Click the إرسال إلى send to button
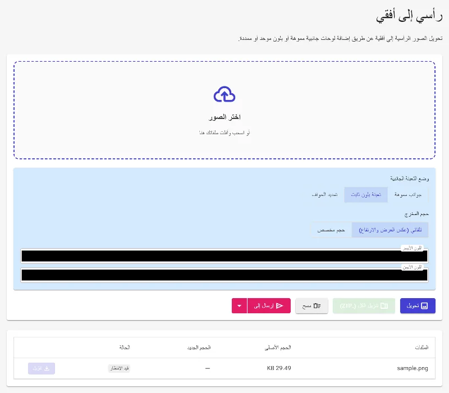Screen dimensions: 449x393 pyautogui.click(x=269, y=305)
